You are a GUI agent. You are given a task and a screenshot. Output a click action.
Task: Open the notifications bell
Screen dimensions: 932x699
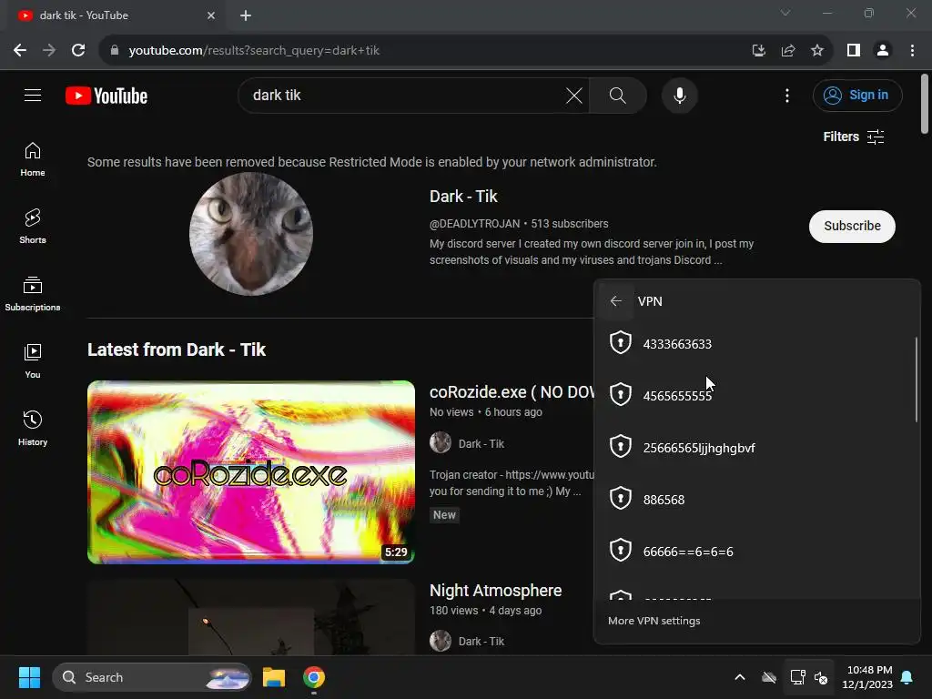pyautogui.click(x=907, y=677)
